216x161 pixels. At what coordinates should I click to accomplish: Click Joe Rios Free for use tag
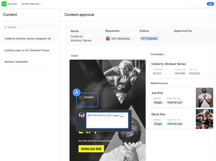click(x=175, y=103)
